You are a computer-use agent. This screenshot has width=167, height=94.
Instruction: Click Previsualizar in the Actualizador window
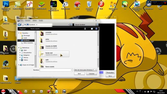tap(110, 73)
